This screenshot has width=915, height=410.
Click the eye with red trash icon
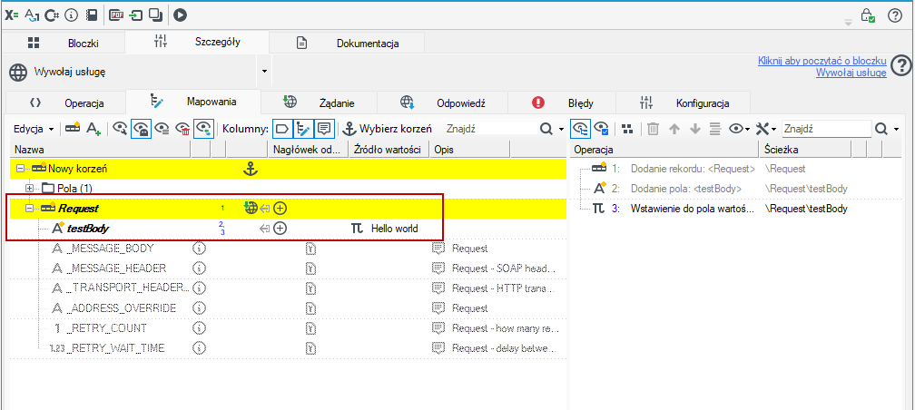(183, 128)
